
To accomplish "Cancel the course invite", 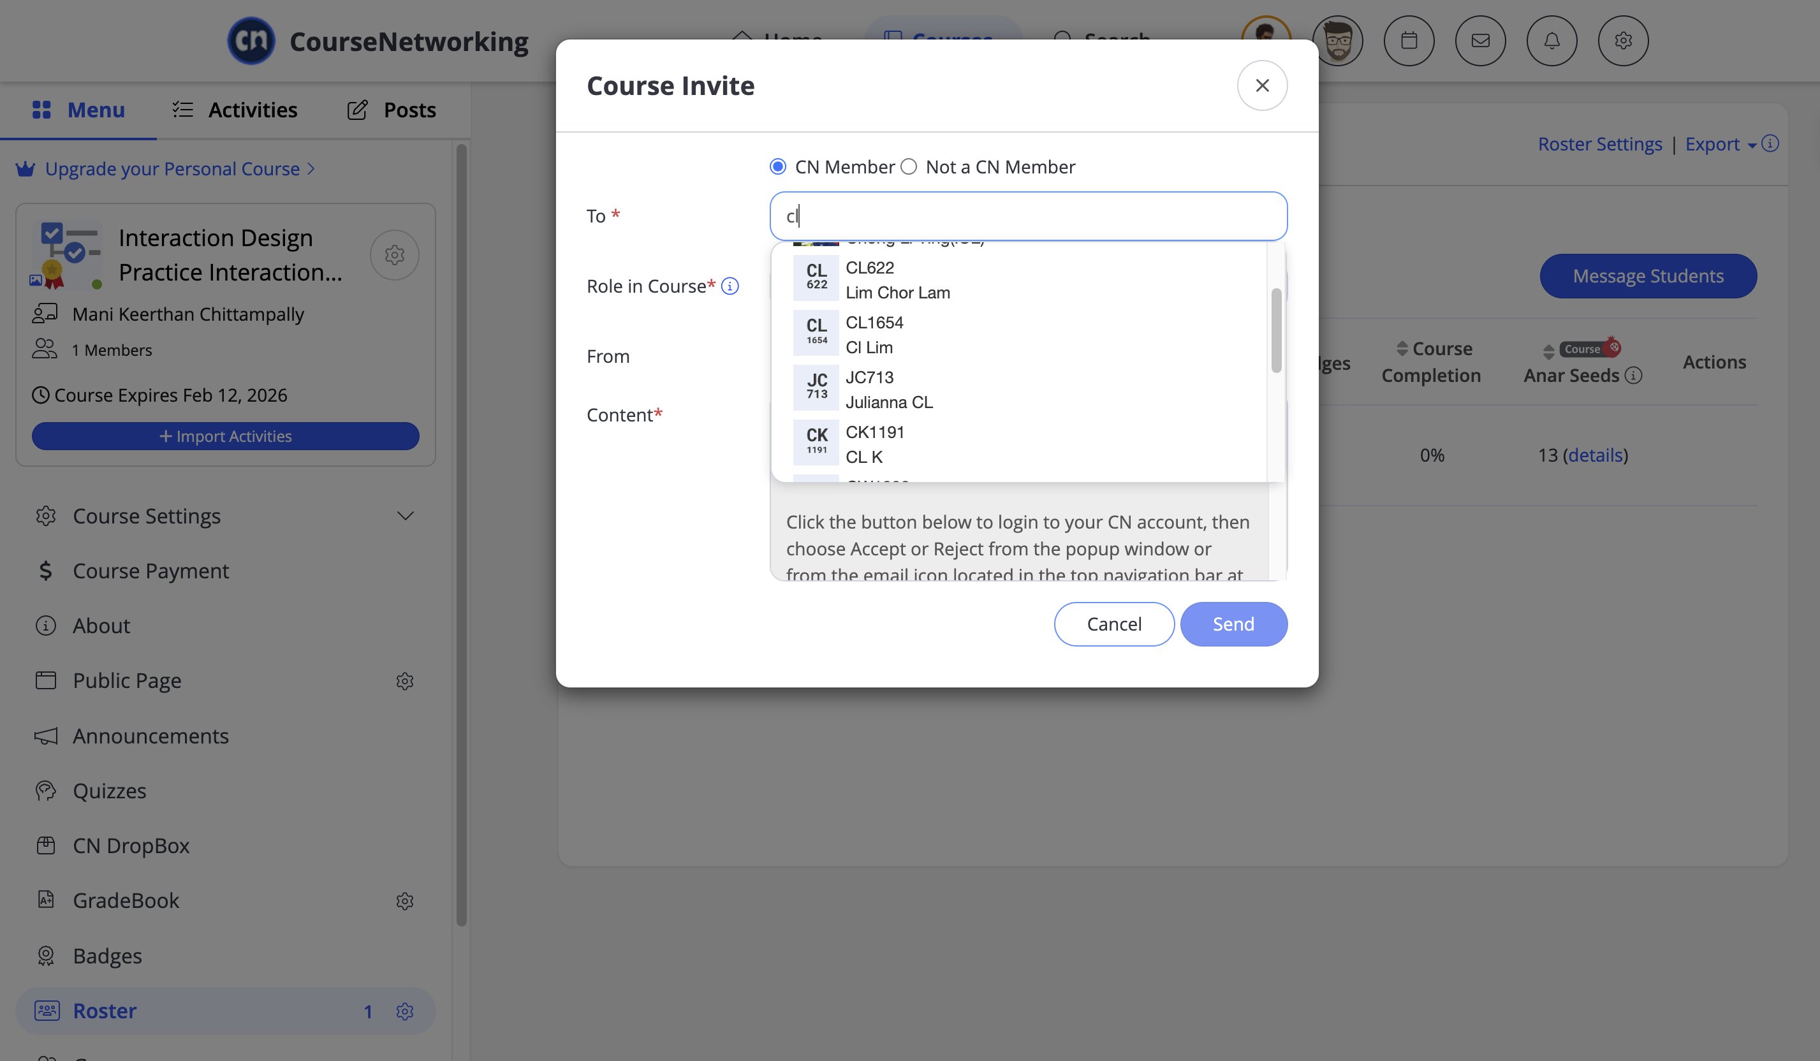I will [1113, 624].
